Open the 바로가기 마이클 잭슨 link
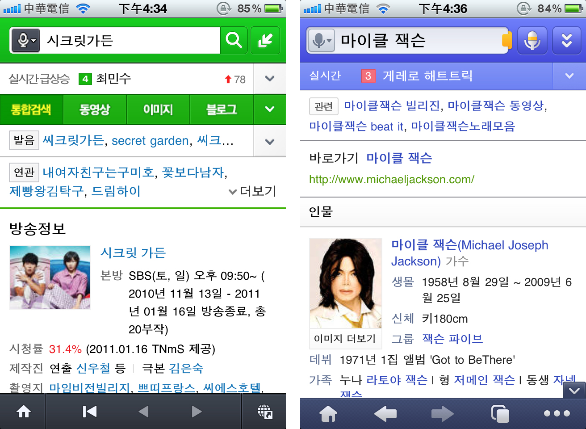Image resolution: width=586 pixels, height=429 pixels. pos(399,158)
